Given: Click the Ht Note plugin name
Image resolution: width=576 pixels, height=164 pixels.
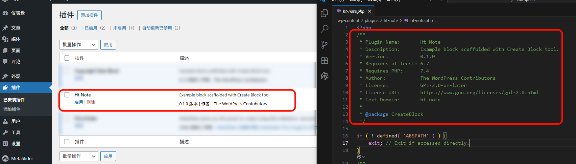Looking at the screenshot, I should tap(83, 95).
